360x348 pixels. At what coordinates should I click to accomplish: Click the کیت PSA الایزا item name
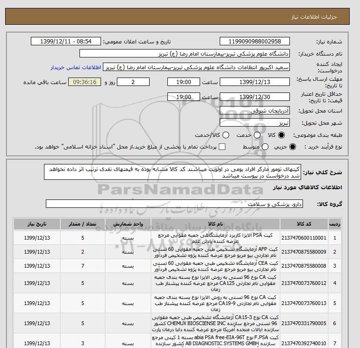point(216,238)
